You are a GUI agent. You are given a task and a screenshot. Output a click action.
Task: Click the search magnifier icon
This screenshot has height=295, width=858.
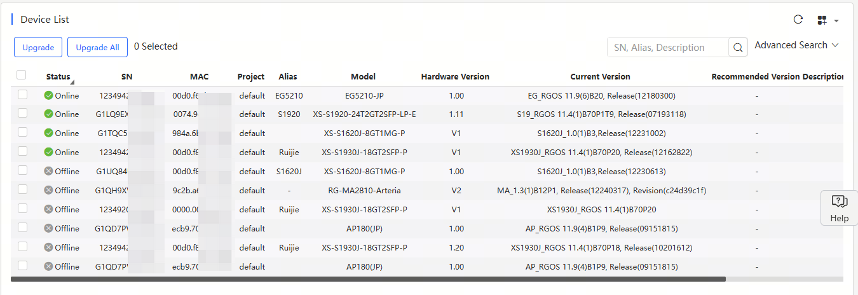coord(738,47)
